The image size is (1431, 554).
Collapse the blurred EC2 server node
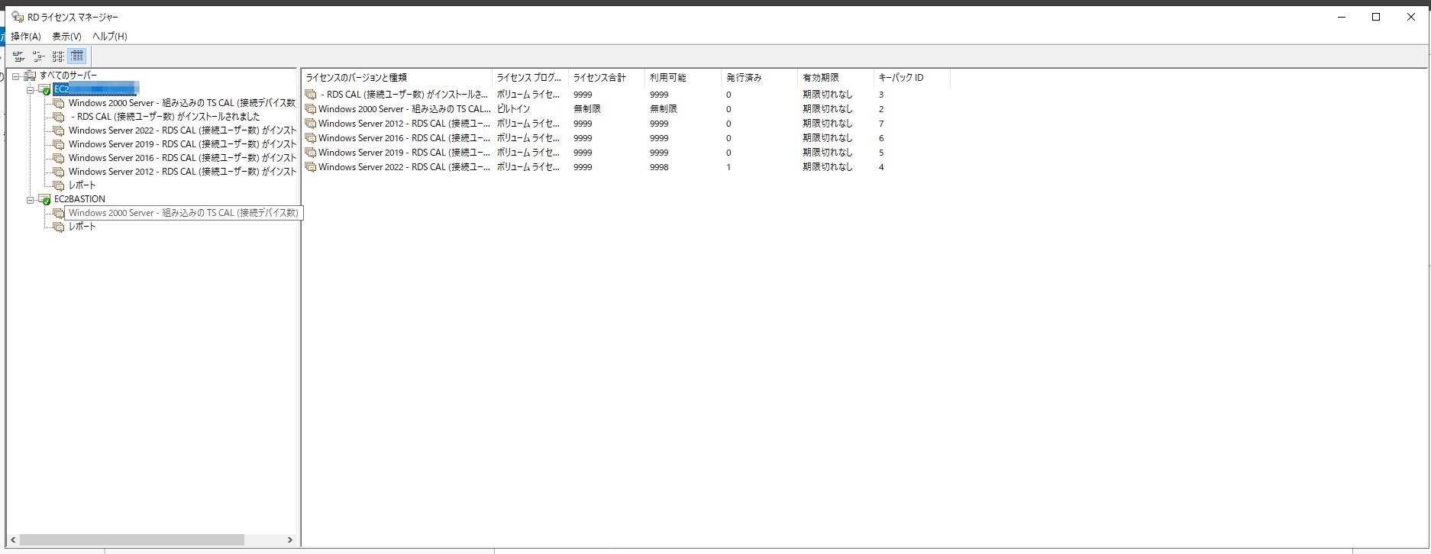coord(31,89)
